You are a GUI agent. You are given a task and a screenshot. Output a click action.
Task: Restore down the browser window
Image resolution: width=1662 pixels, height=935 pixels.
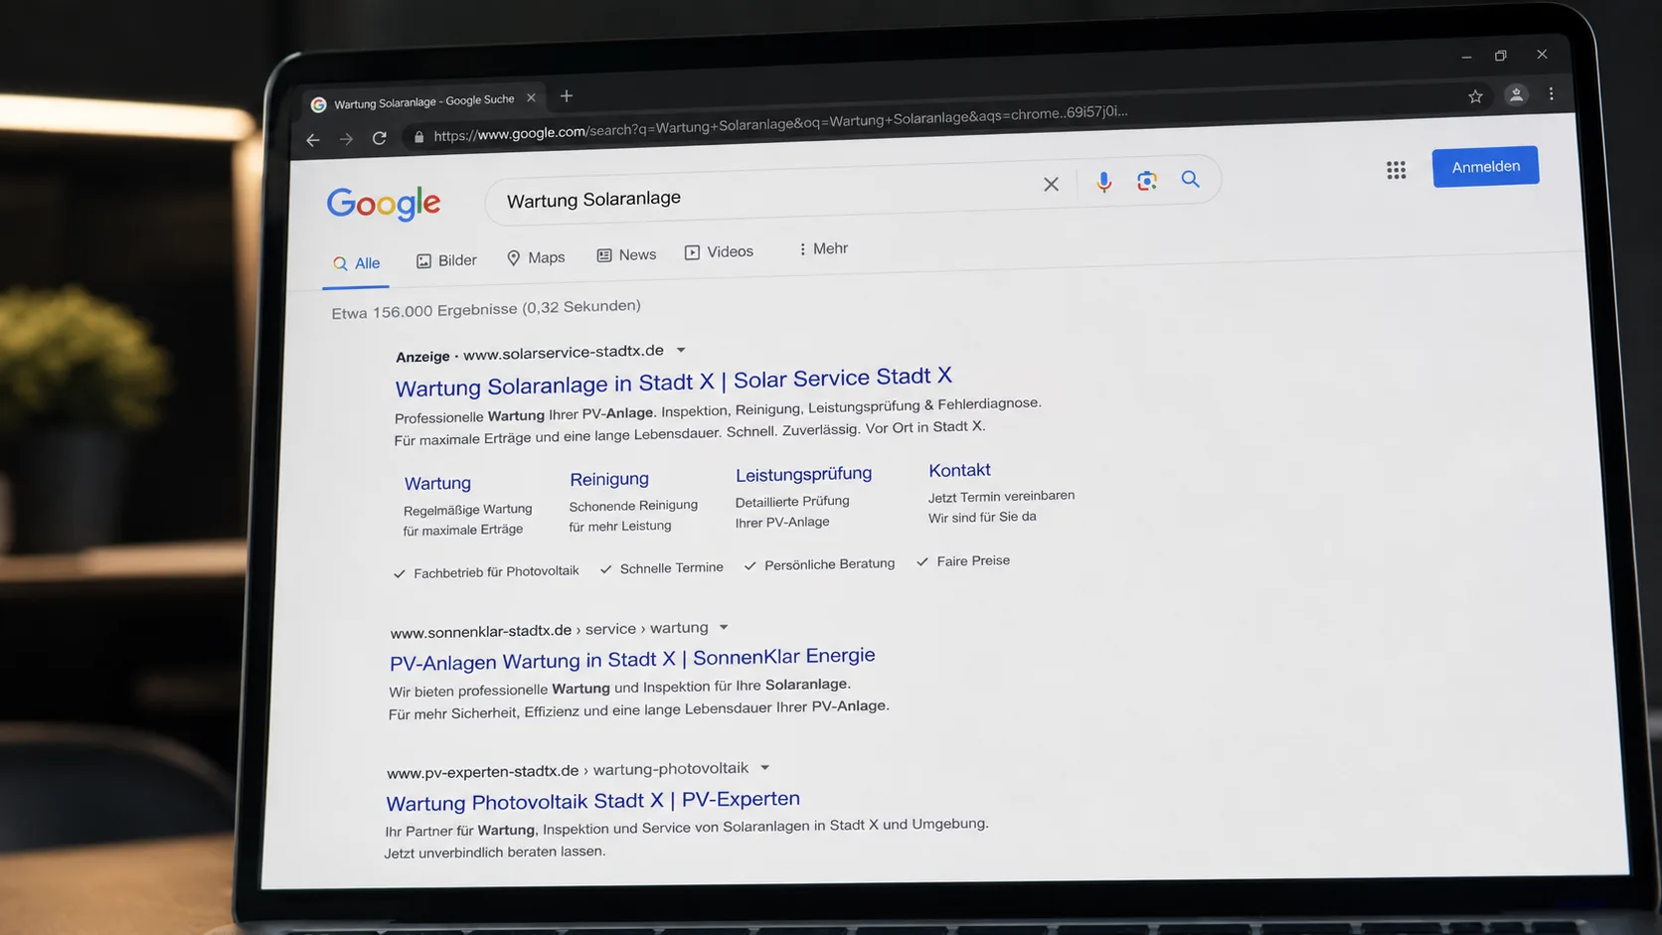tap(1501, 56)
